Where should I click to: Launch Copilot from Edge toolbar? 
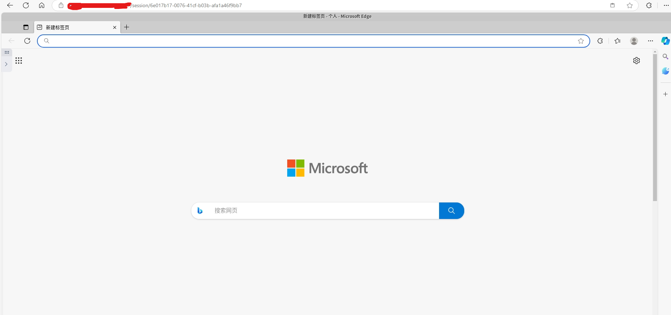(666, 41)
